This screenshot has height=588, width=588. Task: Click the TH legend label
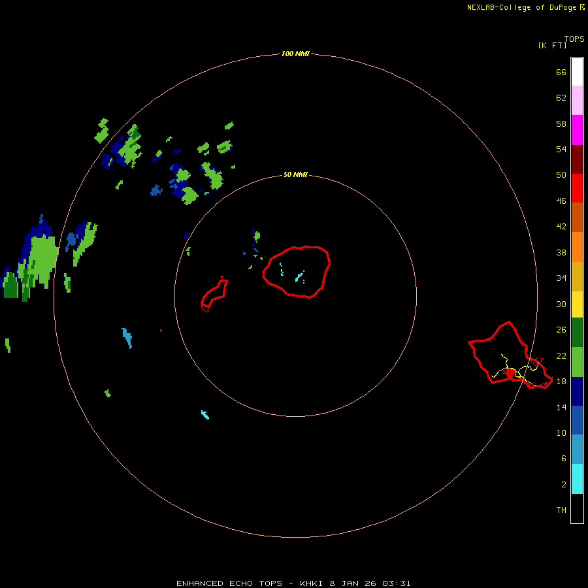point(561,510)
